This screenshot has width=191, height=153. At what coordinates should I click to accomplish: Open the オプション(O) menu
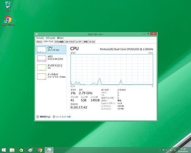pos(50,38)
